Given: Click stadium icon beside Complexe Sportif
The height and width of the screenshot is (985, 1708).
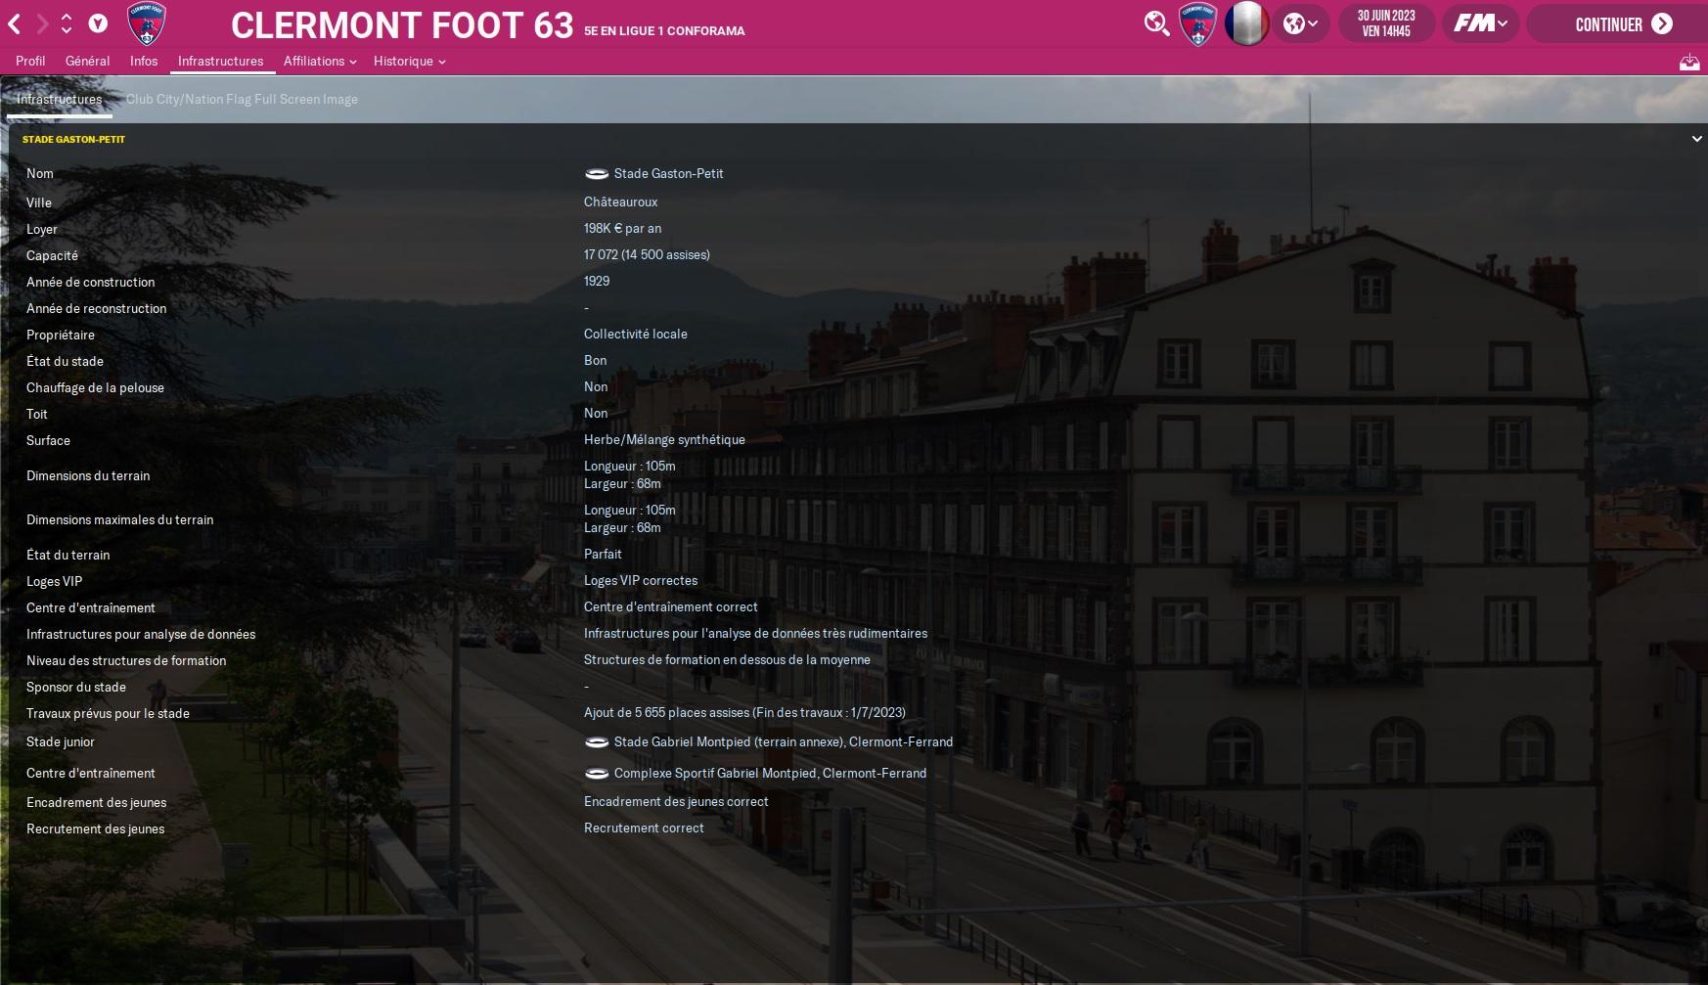Looking at the screenshot, I should (x=597, y=774).
